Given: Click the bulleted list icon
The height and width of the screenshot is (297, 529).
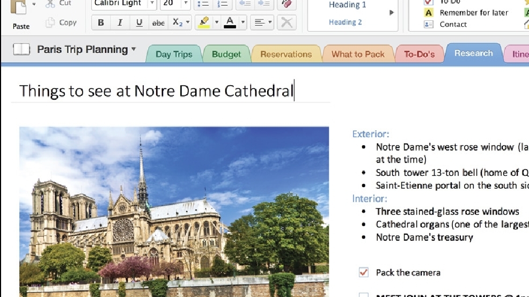Looking at the screenshot, I should [x=203, y=4].
